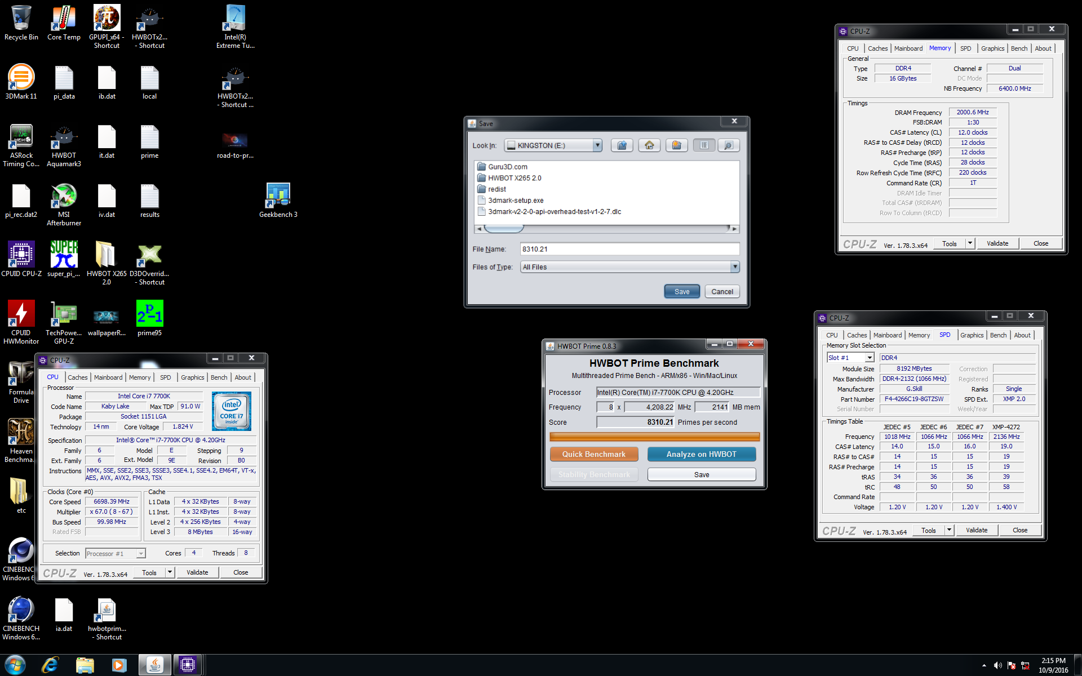Click Save in the Save dialog

point(682,292)
